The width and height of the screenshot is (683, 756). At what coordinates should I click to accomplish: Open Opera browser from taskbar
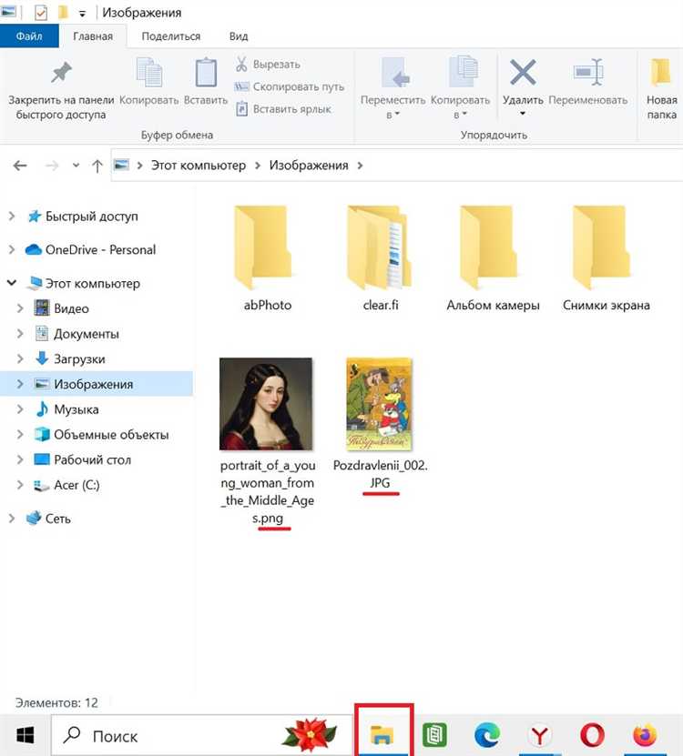coord(592,735)
